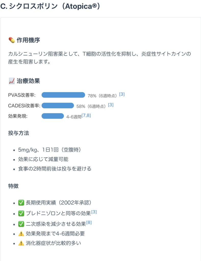This screenshot has height=261, width=201.
Task: Click the 効果発現 blue progress bar
Action: [52, 116]
